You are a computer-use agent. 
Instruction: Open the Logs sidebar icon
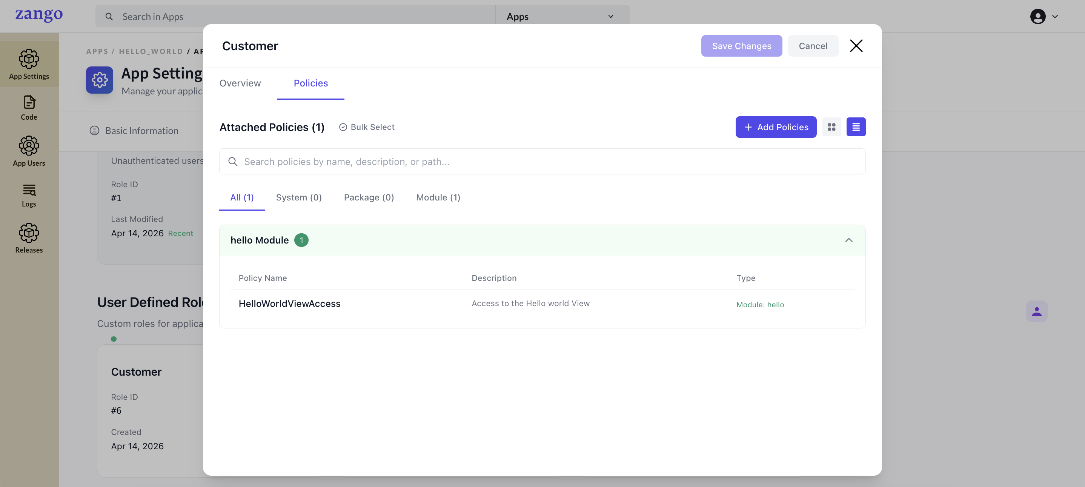[x=29, y=190]
